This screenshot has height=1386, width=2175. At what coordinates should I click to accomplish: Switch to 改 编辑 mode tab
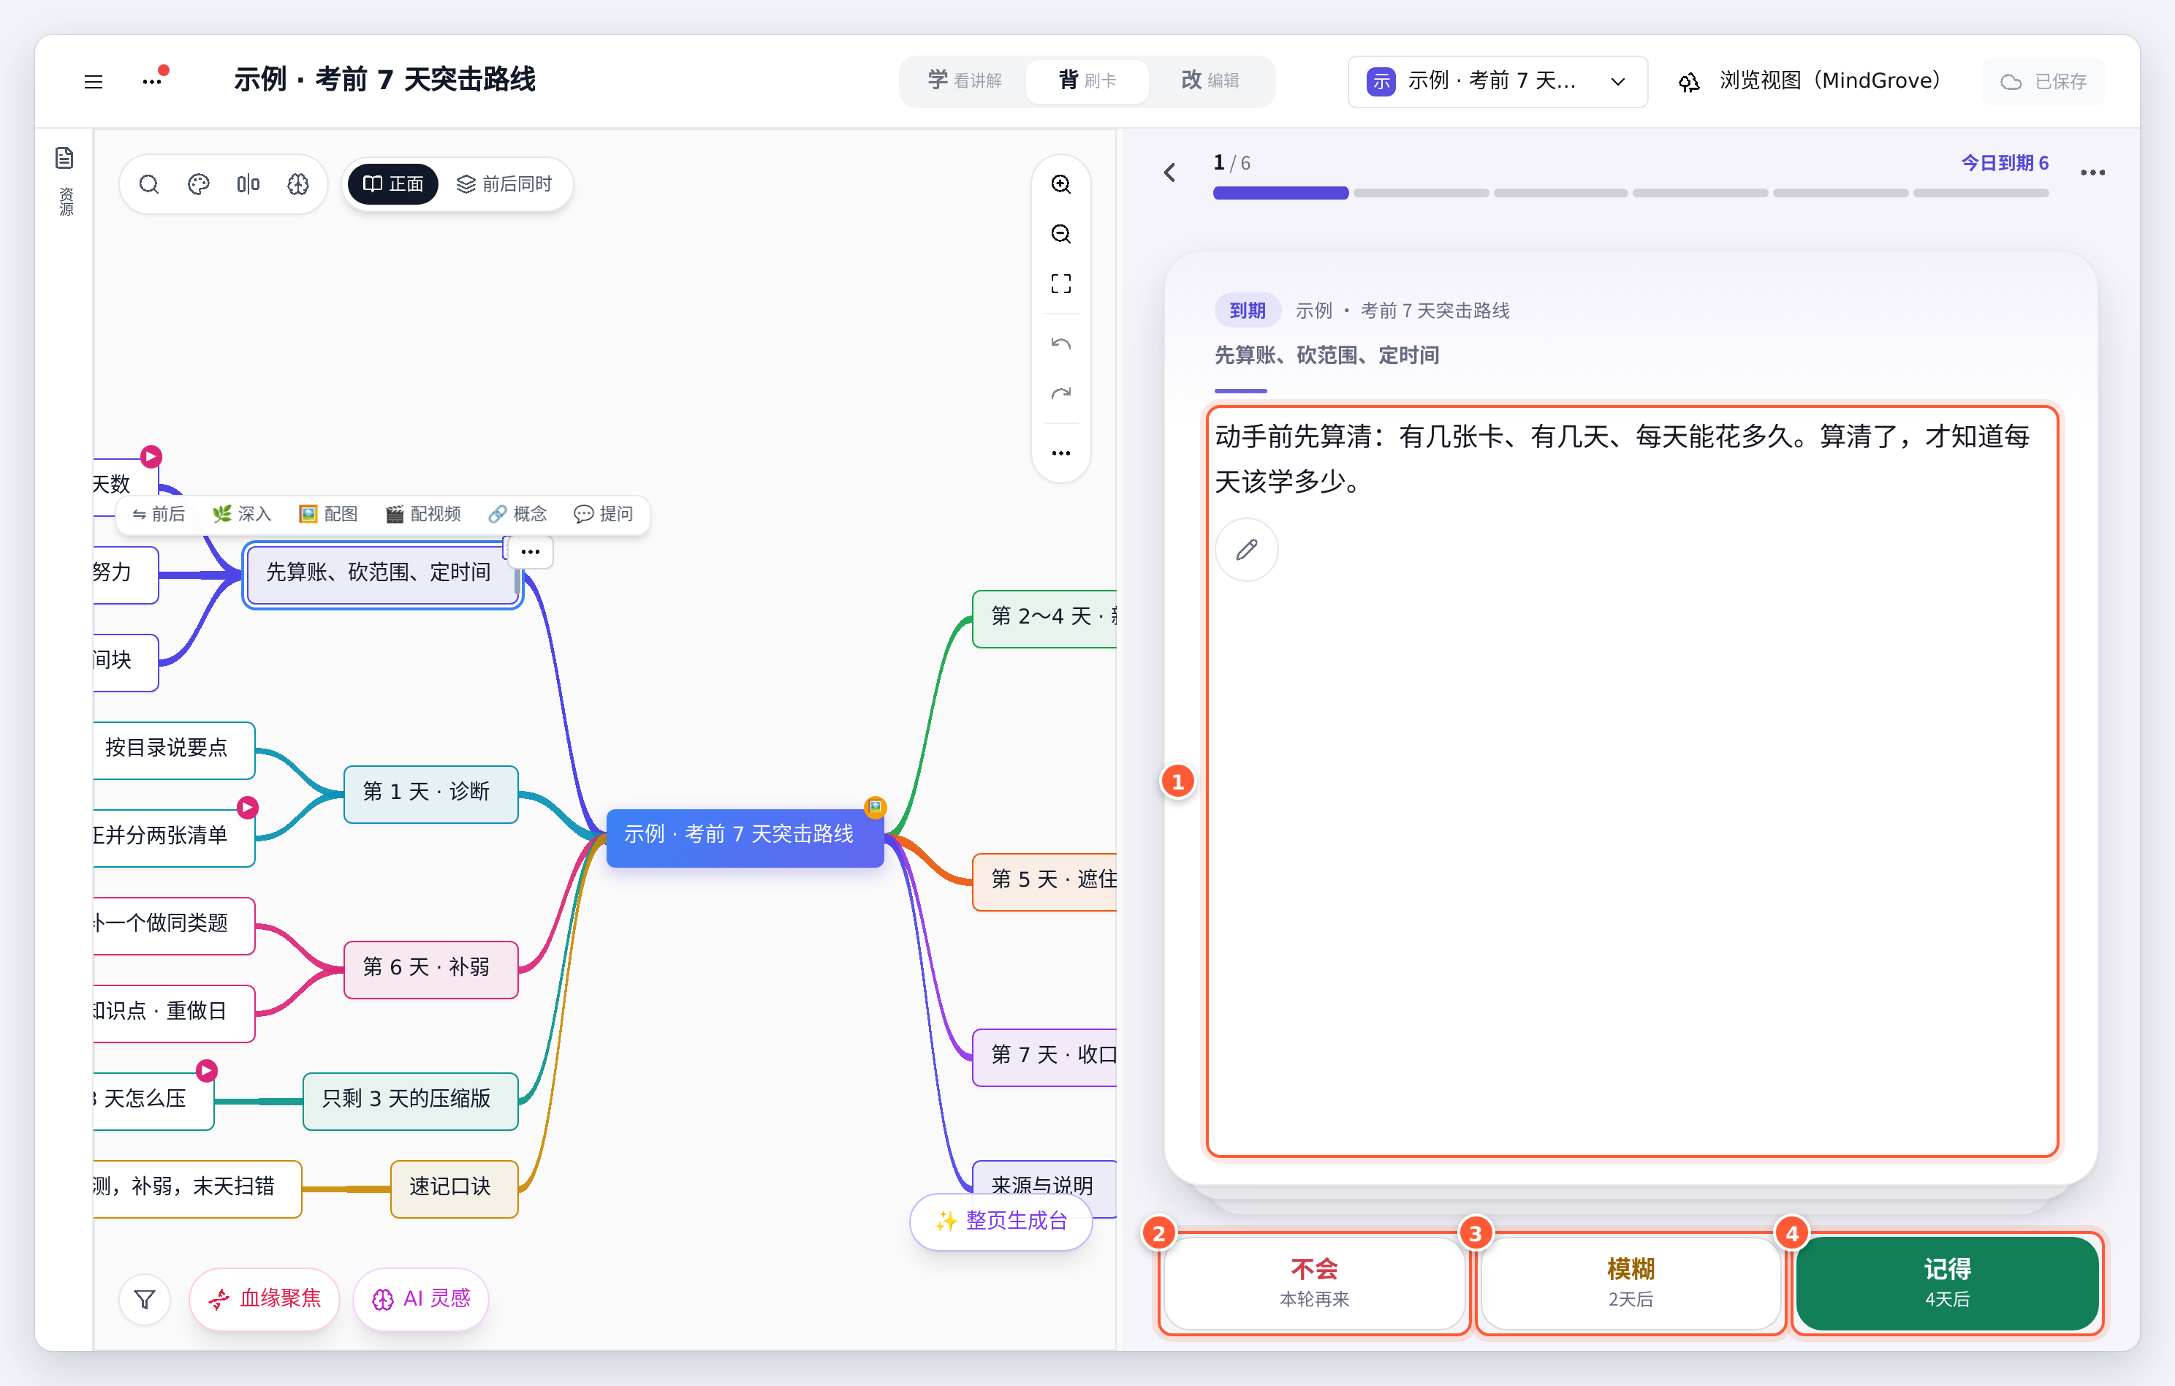(1210, 81)
